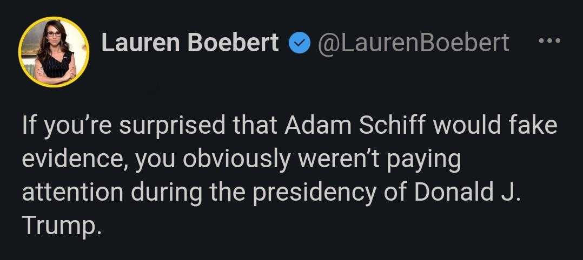The height and width of the screenshot is (260, 583).
Task: Open Lauren Boebert's profile picture
Action: [54, 52]
